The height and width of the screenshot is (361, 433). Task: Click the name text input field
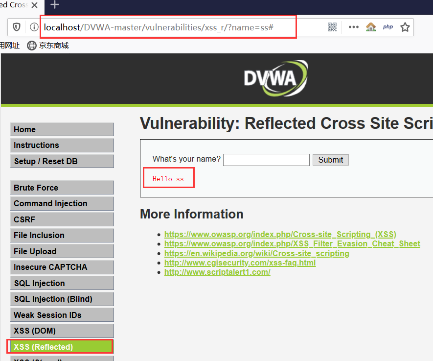tap(266, 160)
